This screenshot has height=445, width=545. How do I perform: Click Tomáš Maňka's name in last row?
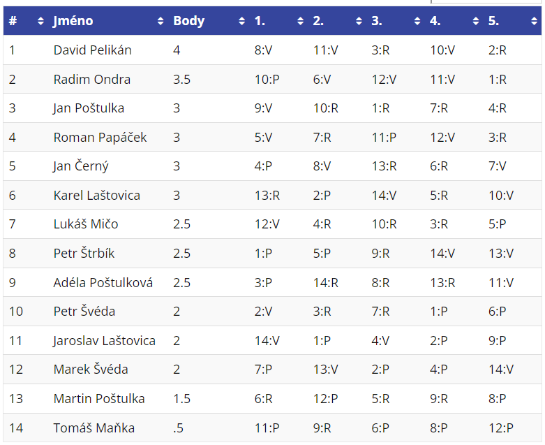[x=94, y=428]
